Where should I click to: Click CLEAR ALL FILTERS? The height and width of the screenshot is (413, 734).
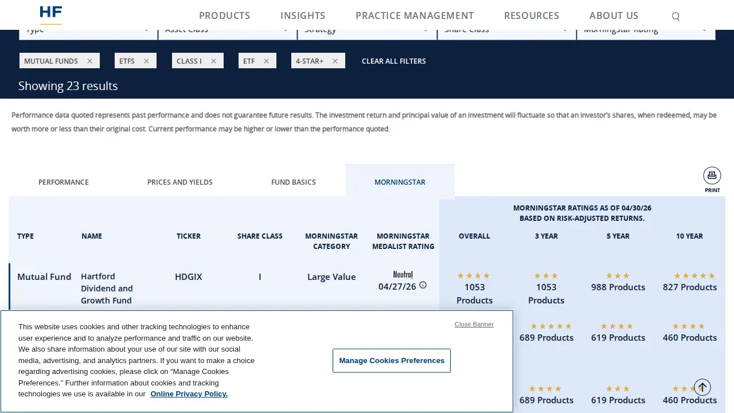coord(394,61)
